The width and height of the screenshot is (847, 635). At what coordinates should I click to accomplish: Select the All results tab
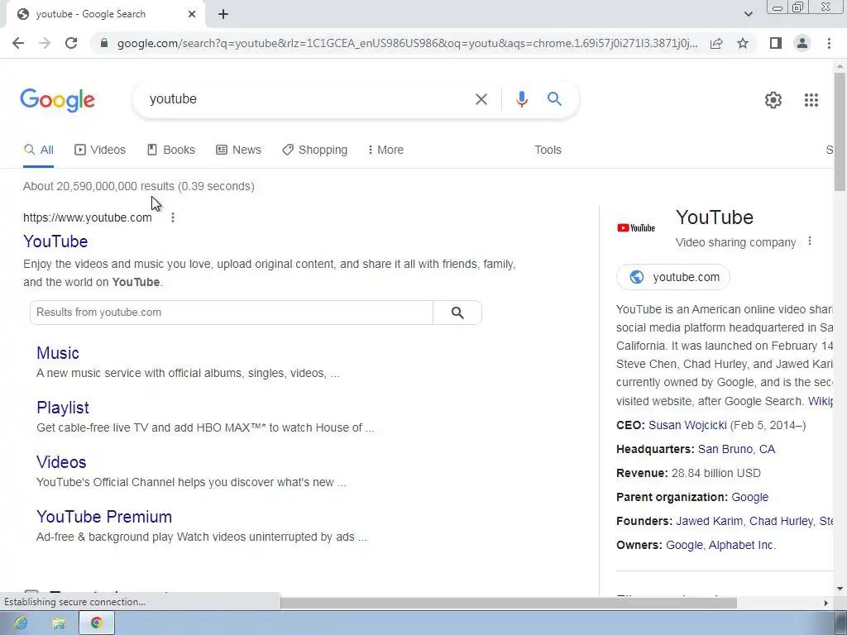(38, 150)
